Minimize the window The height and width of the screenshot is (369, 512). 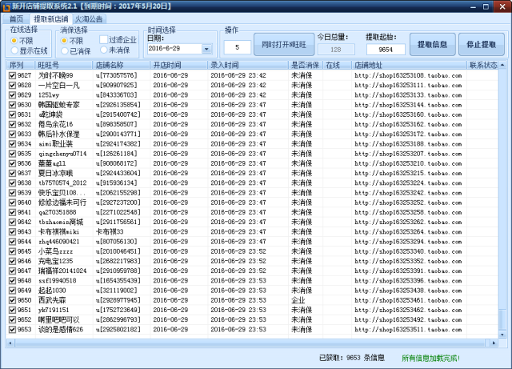[x=473, y=6]
